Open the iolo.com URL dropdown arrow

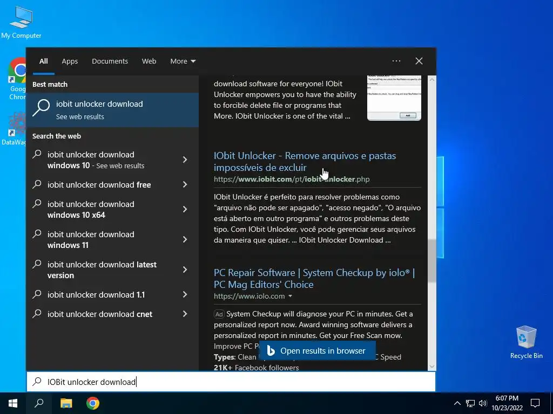pos(290,296)
